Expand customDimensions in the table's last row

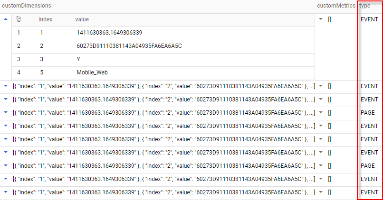tap(6, 192)
